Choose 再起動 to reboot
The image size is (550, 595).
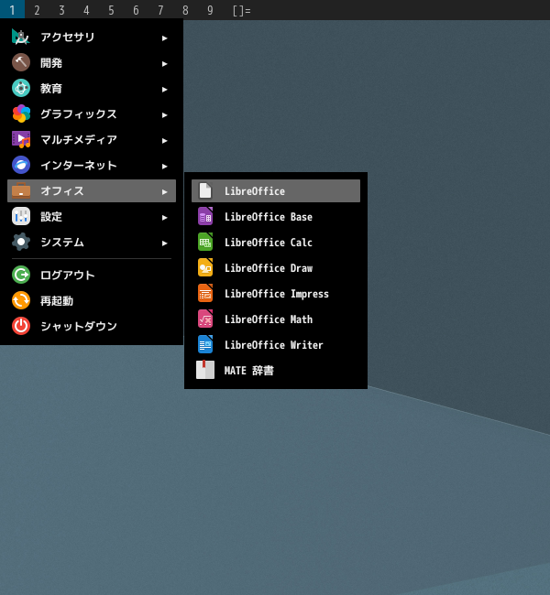coord(92,300)
